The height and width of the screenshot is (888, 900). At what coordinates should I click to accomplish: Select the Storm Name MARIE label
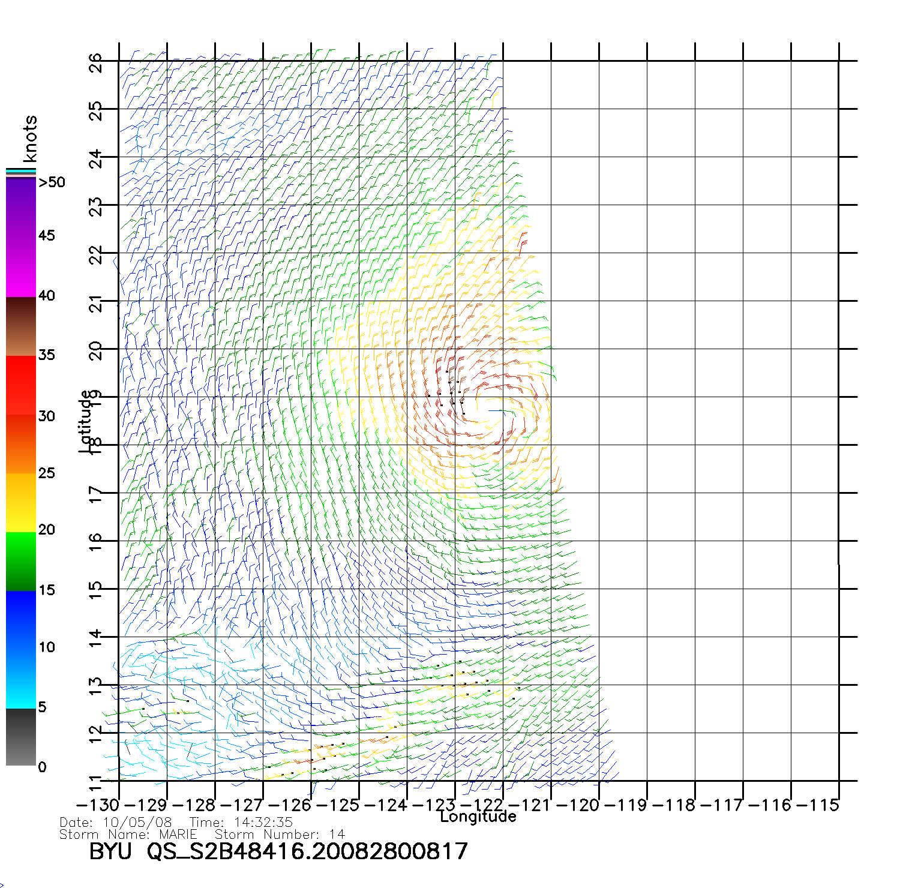[128, 835]
